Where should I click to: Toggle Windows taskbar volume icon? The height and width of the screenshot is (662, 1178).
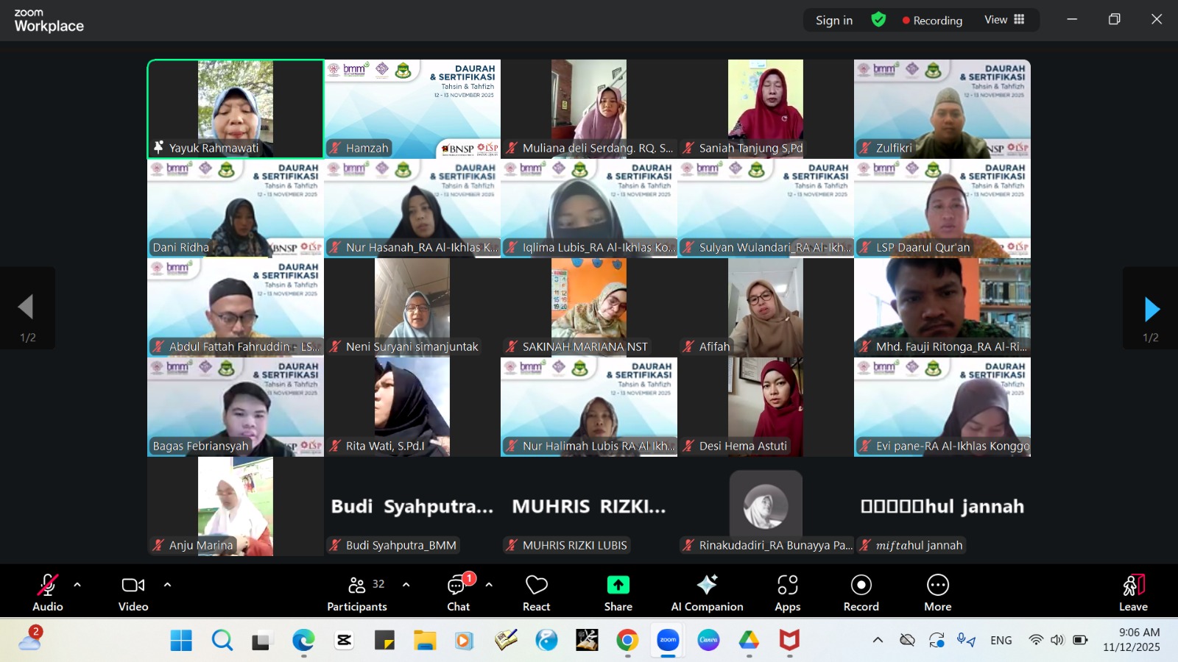[1057, 640]
